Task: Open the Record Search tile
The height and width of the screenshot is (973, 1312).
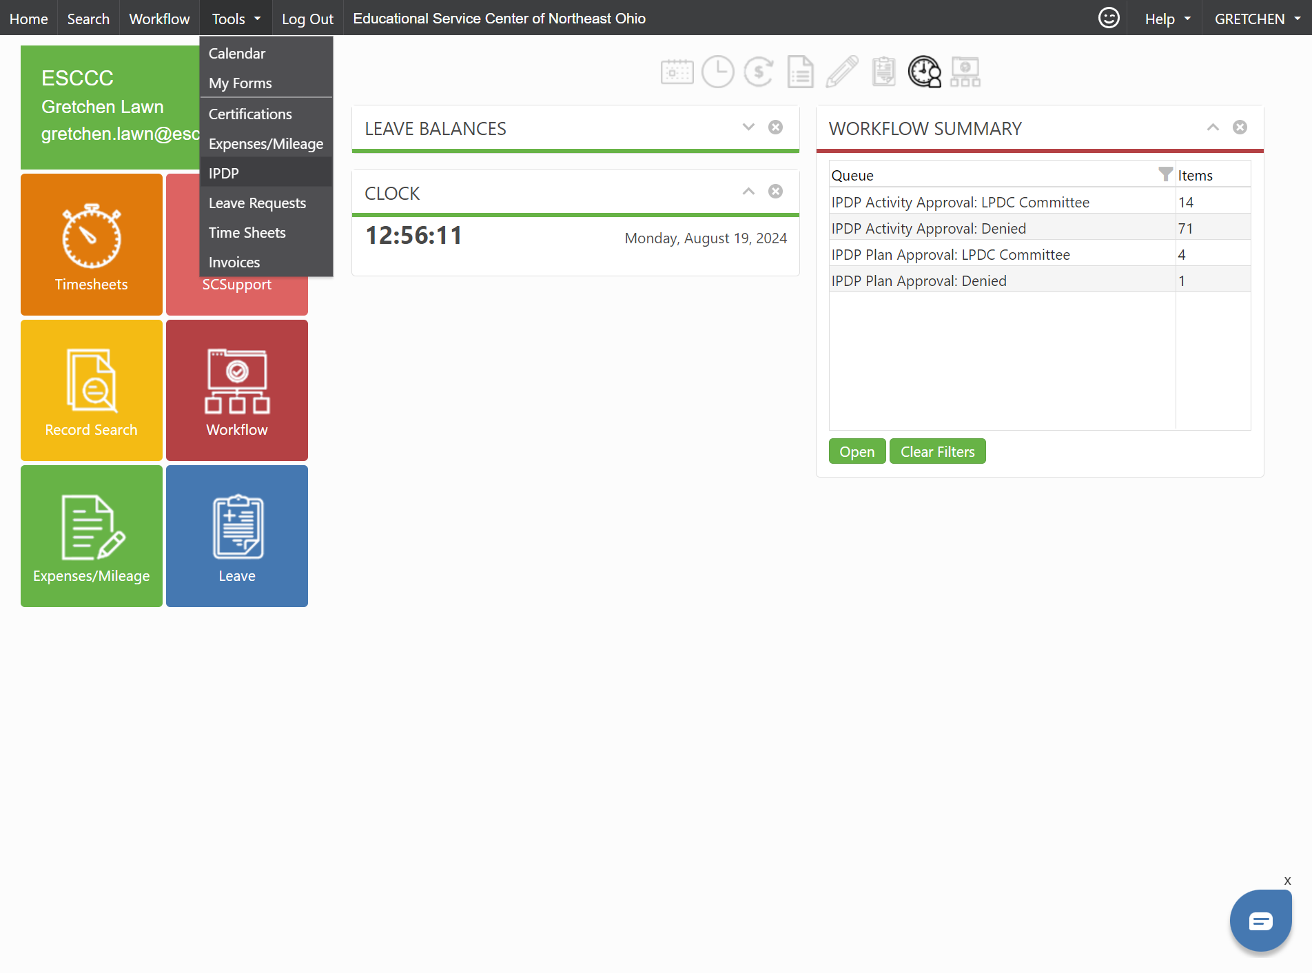Action: 92,390
